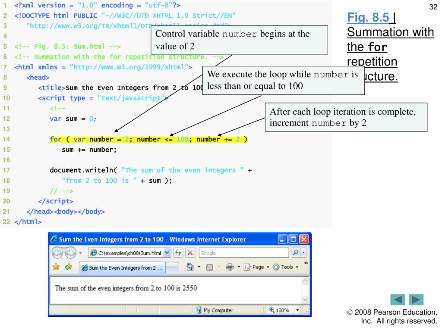Click the red Stop loading icon
Image resolution: width=442 pixels, height=331 pixels.
(190, 253)
